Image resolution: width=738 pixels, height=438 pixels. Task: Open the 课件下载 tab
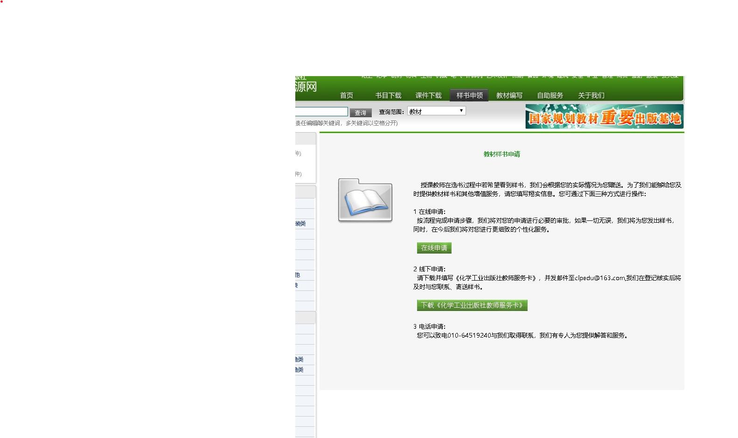(x=429, y=95)
